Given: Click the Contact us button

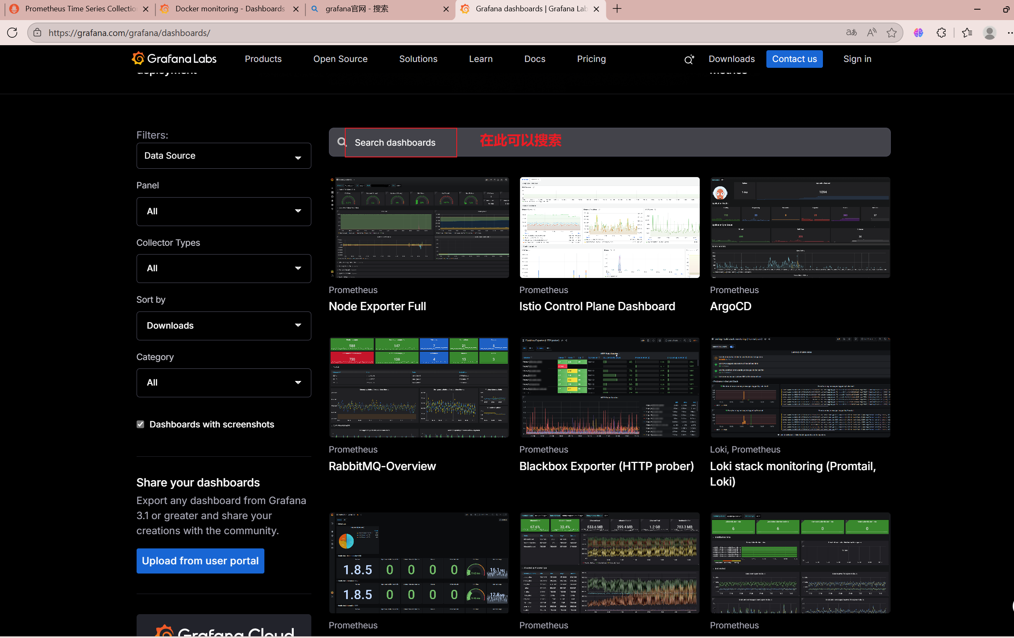Looking at the screenshot, I should pyautogui.click(x=794, y=59).
